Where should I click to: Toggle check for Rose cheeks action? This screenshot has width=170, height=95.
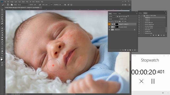click(x=139, y=30)
